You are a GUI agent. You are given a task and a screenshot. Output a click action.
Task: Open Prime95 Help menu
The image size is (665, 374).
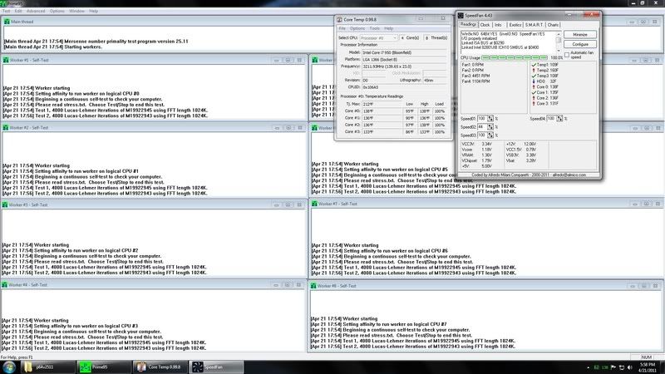(94, 11)
